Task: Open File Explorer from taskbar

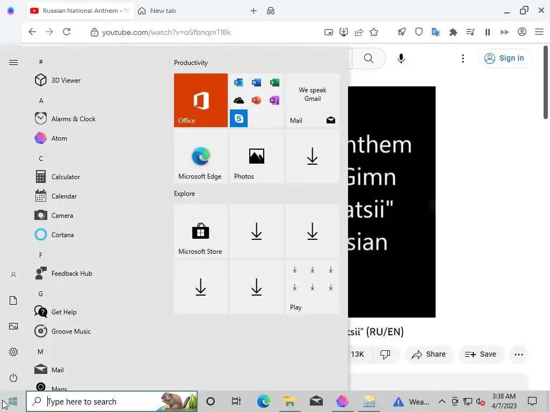Action: (290, 401)
